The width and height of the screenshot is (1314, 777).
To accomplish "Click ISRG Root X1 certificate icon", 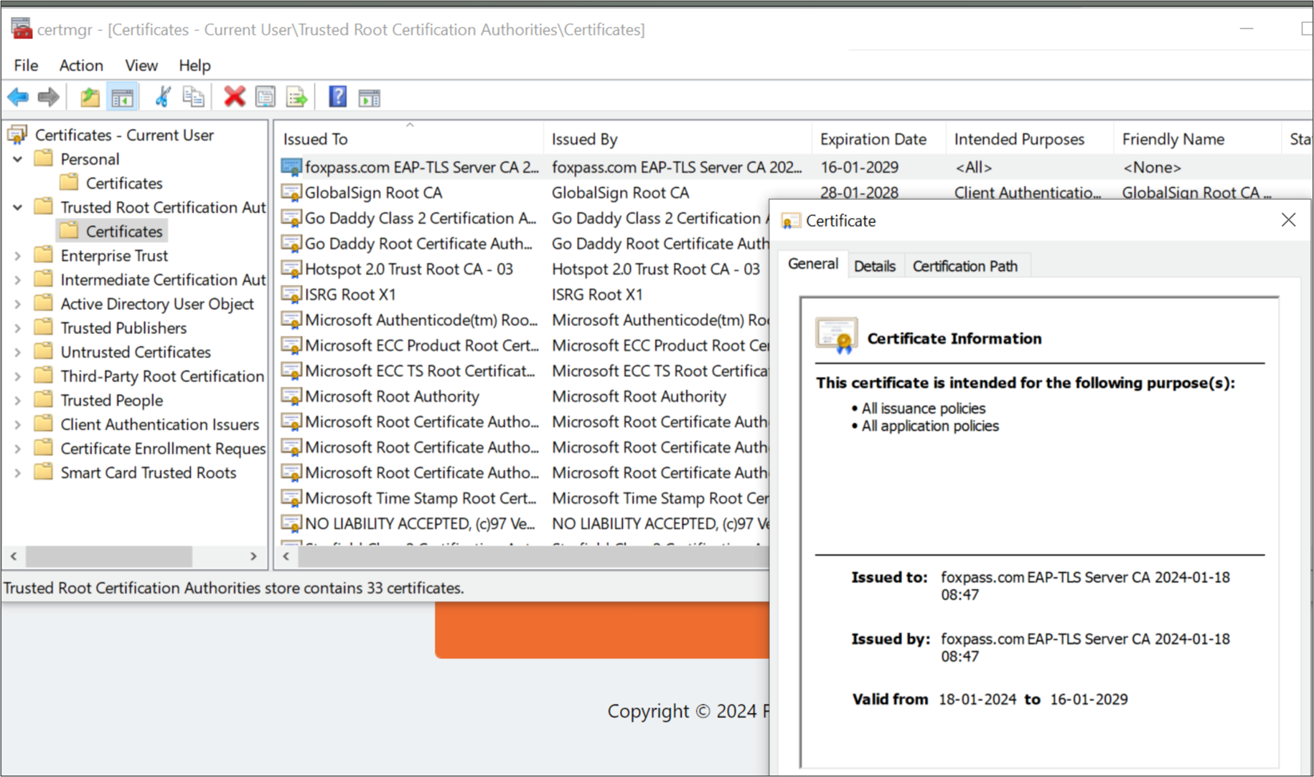I will pos(291,295).
